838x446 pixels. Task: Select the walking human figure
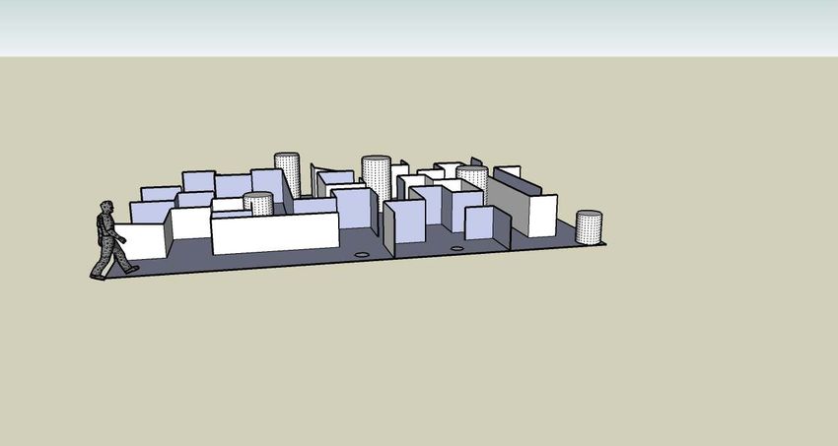tap(112, 240)
